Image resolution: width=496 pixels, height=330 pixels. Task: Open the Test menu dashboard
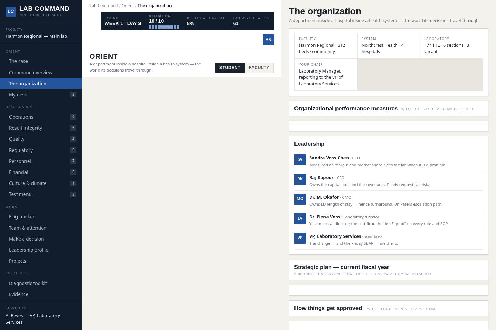tap(41, 194)
